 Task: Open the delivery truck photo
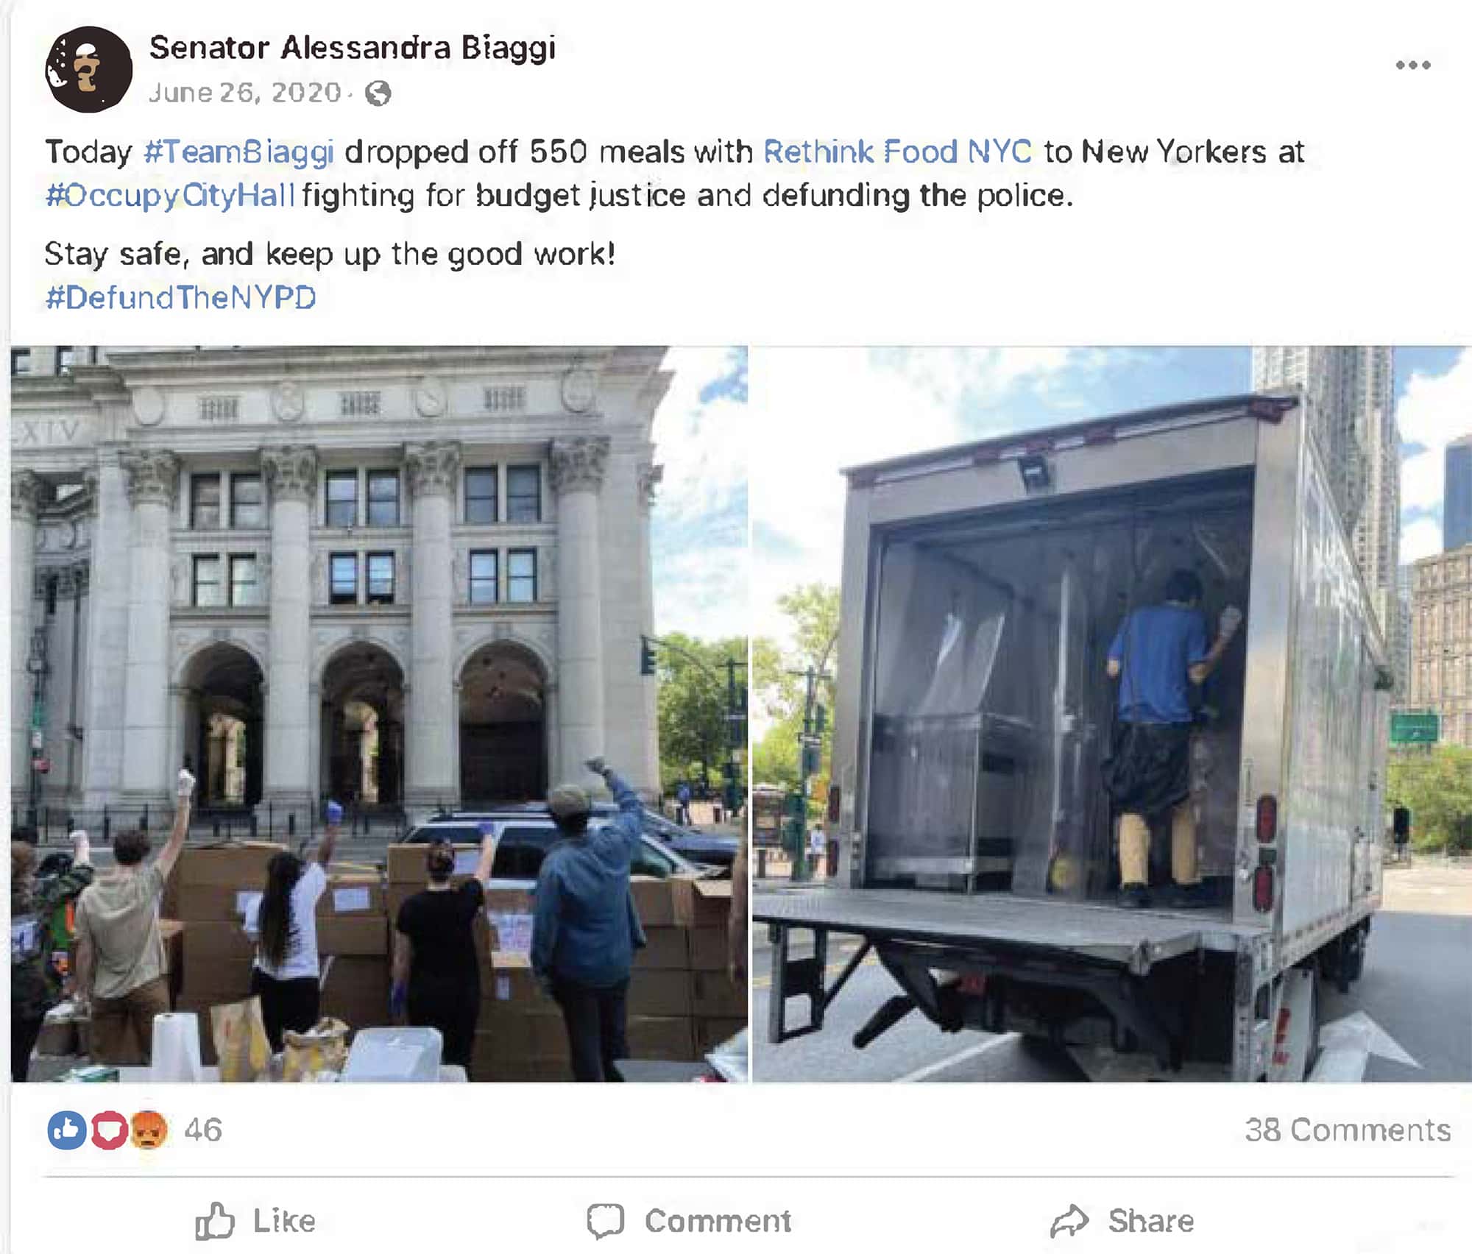[x=1111, y=714]
